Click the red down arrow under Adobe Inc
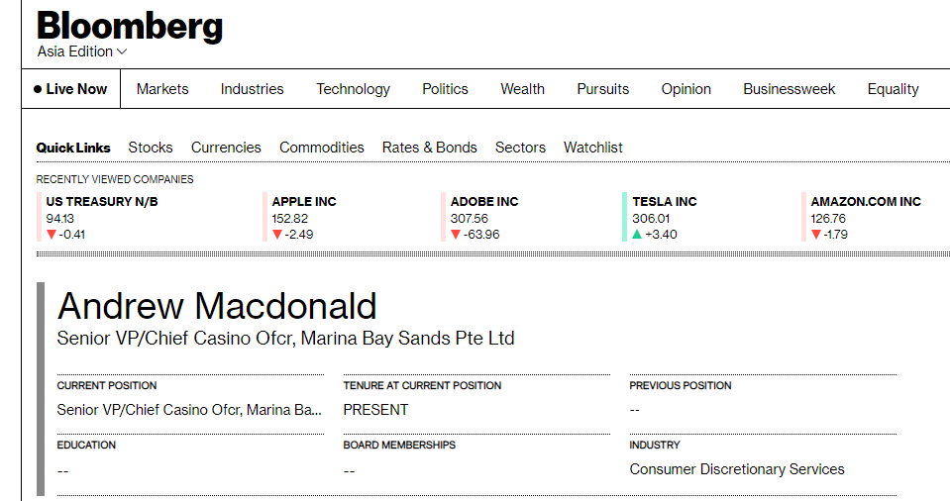The width and height of the screenshot is (950, 501). (456, 235)
